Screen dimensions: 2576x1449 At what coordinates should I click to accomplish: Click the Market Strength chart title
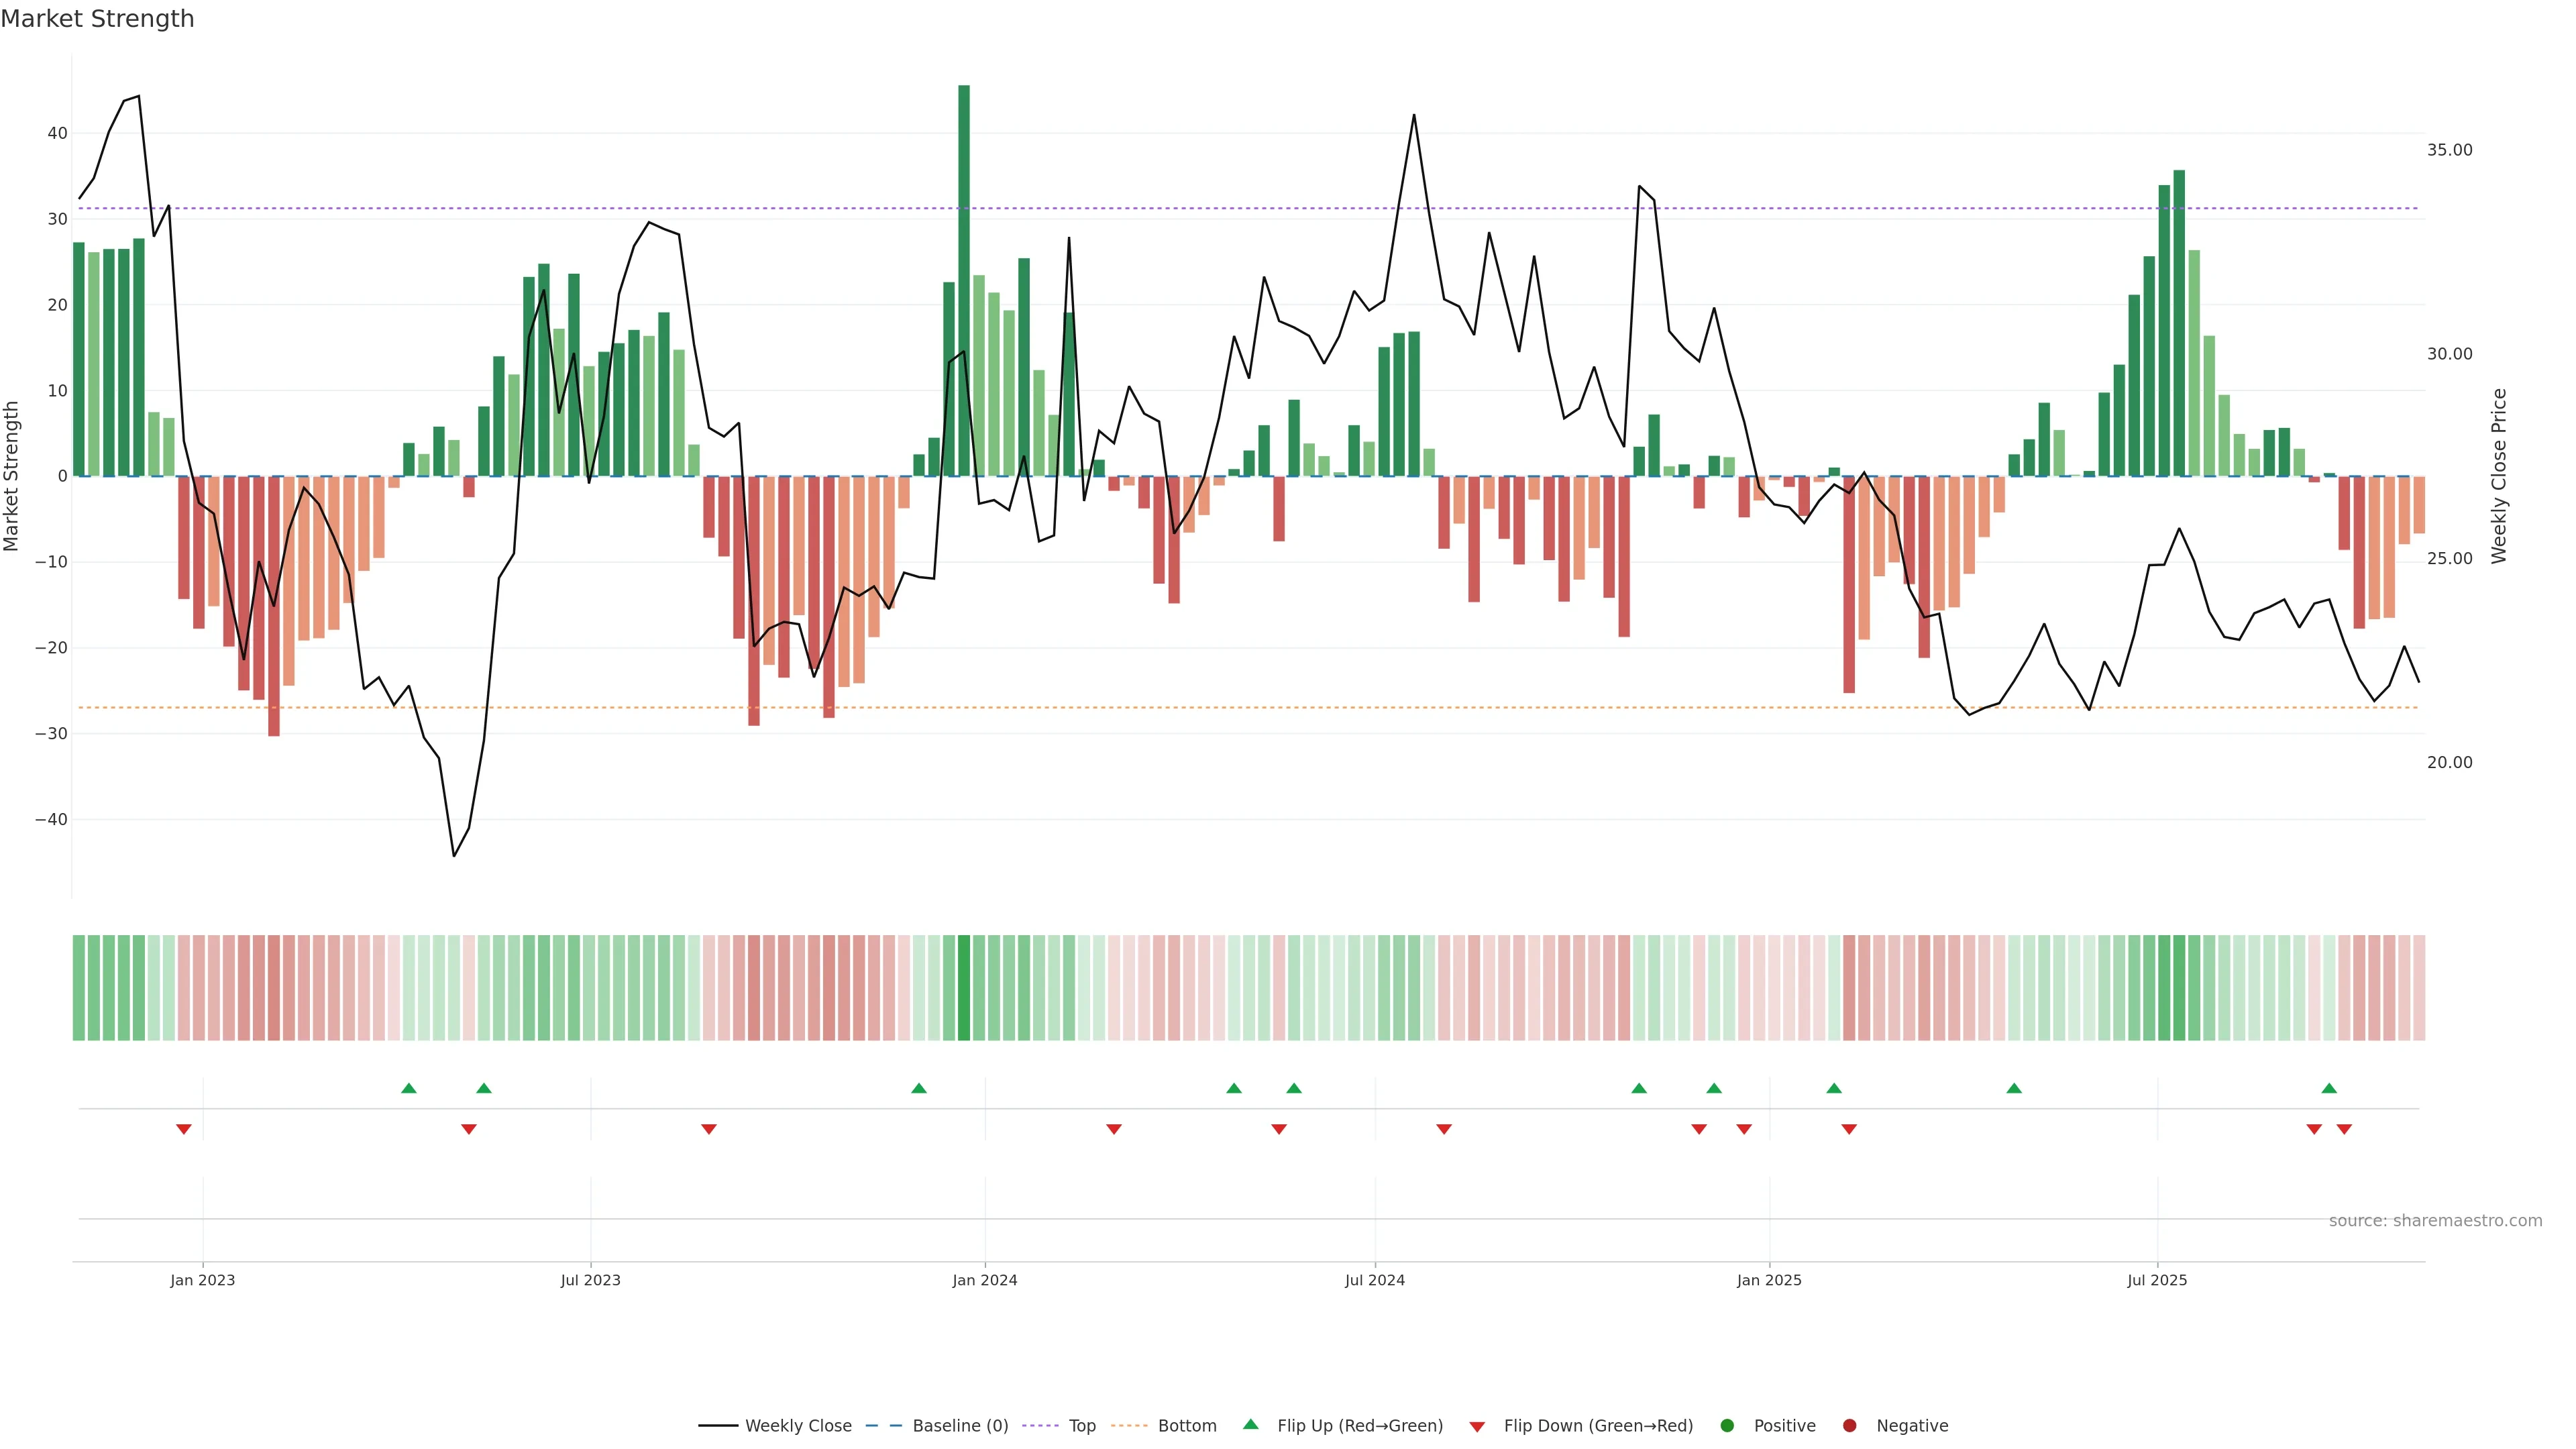(98, 19)
